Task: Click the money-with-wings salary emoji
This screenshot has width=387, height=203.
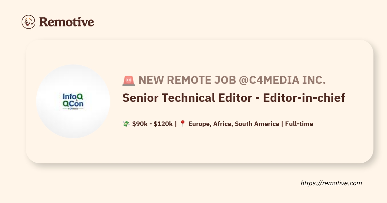Action: coord(126,124)
